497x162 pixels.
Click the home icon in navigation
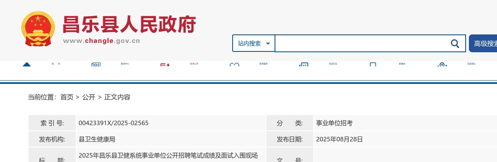(26, 64)
